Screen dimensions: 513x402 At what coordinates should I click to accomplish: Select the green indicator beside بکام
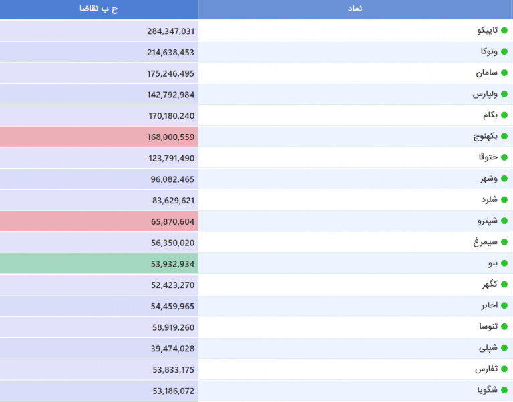[x=504, y=116]
